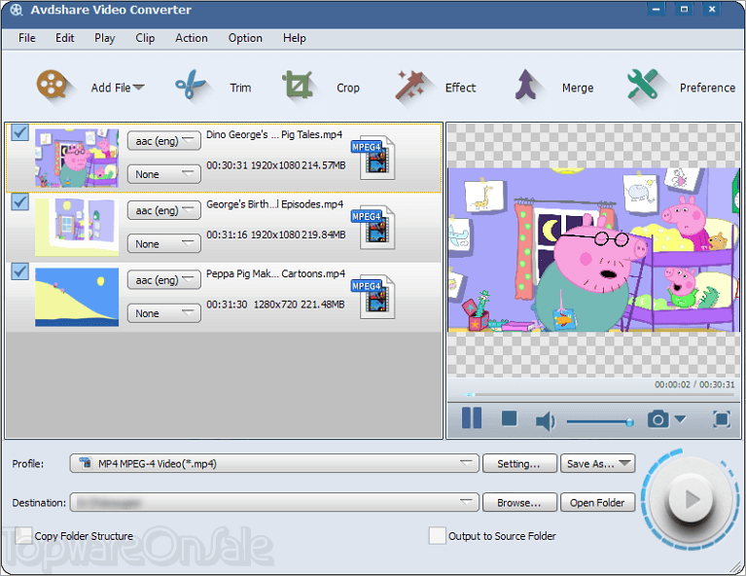Start conversion with round play button
The width and height of the screenshot is (746, 576).
click(x=691, y=499)
